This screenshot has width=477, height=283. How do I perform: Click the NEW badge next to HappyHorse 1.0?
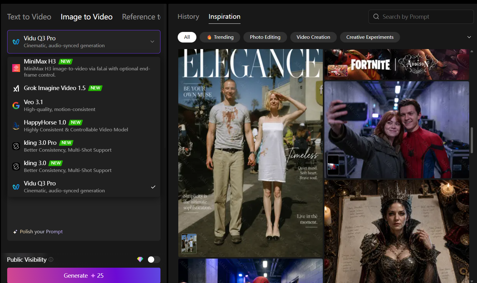pyautogui.click(x=76, y=123)
